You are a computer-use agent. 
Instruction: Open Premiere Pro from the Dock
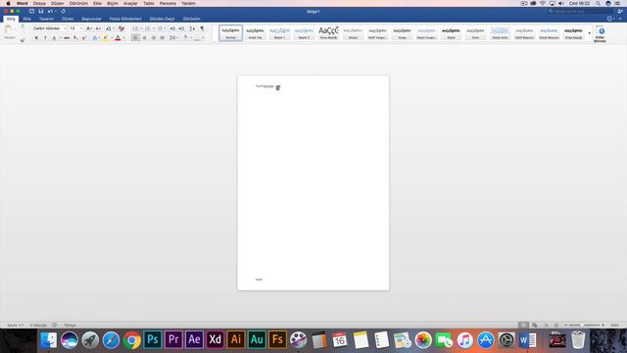pyautogui.click(x=173, y=339)
